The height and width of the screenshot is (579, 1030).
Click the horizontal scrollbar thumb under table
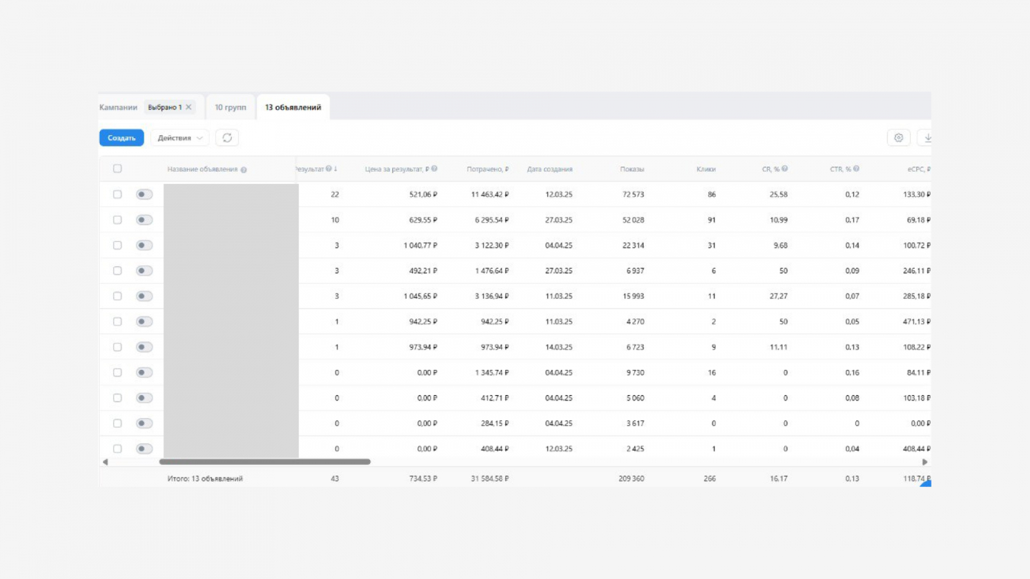(265, 462)
